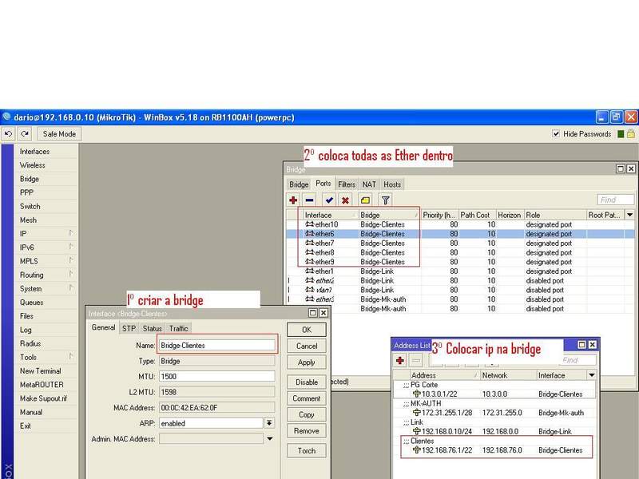Disable port with red X icon
The height and width of the screenshot is (479, 639).
click(x=345, y=200)
